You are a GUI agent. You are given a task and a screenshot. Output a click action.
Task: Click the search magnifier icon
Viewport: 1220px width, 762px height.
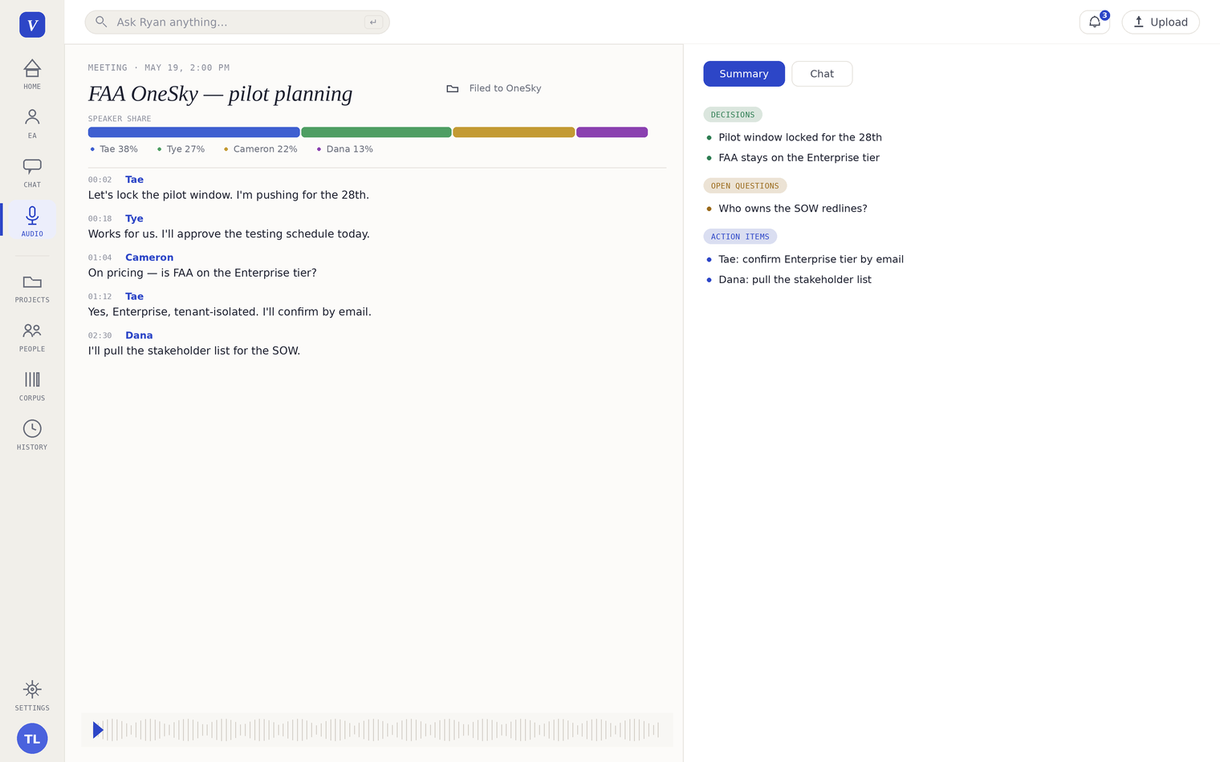(x=101, y=22)
